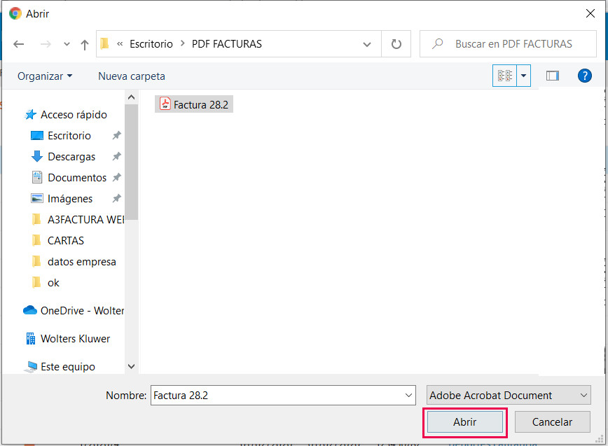Click Escritorio in the address breadcrumb

[151, 44]
